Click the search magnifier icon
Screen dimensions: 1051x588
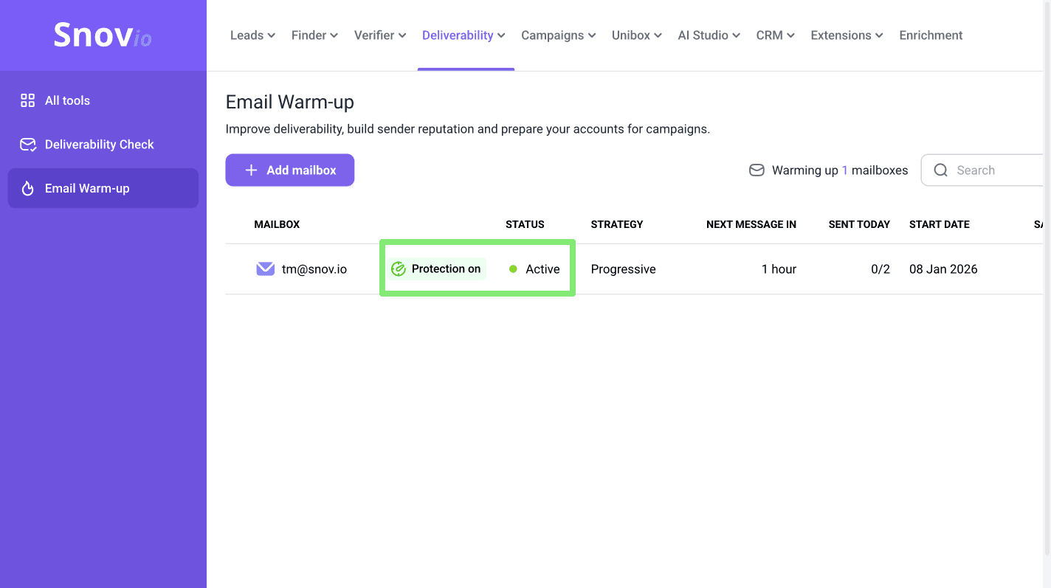pos(940,170)
